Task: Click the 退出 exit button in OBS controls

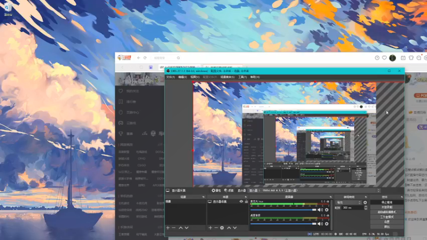Action: click(386, 227)
